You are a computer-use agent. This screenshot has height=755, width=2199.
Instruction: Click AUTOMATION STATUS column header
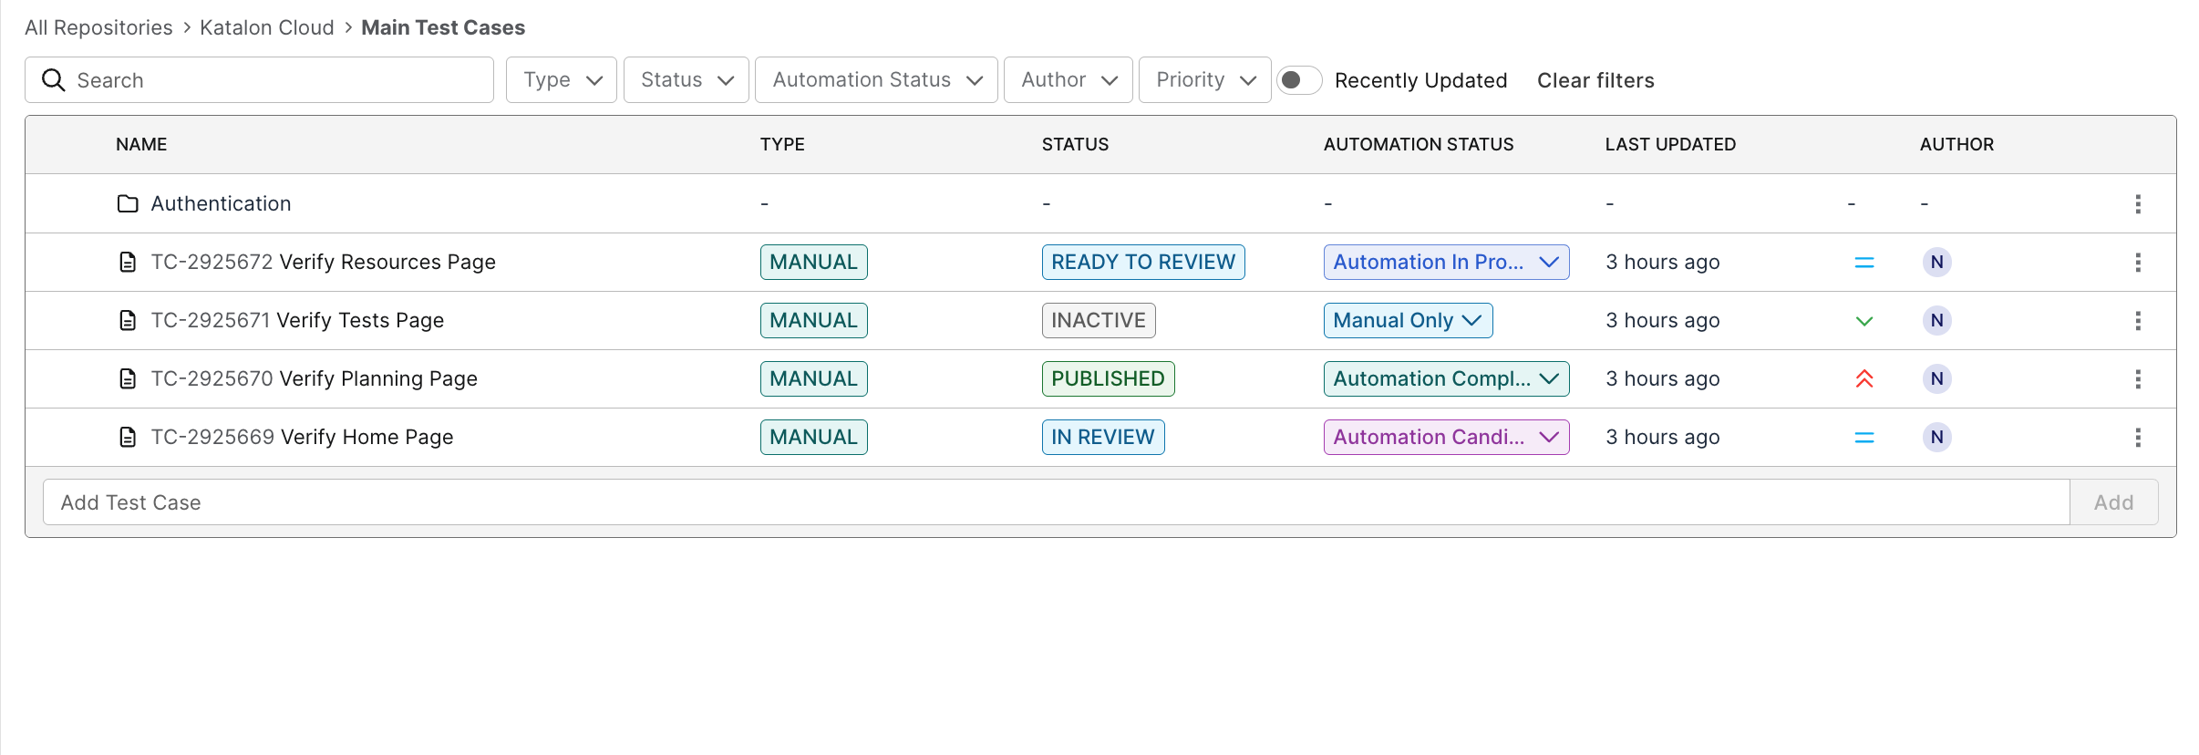pyautogui.click(x=1419, y=144)
